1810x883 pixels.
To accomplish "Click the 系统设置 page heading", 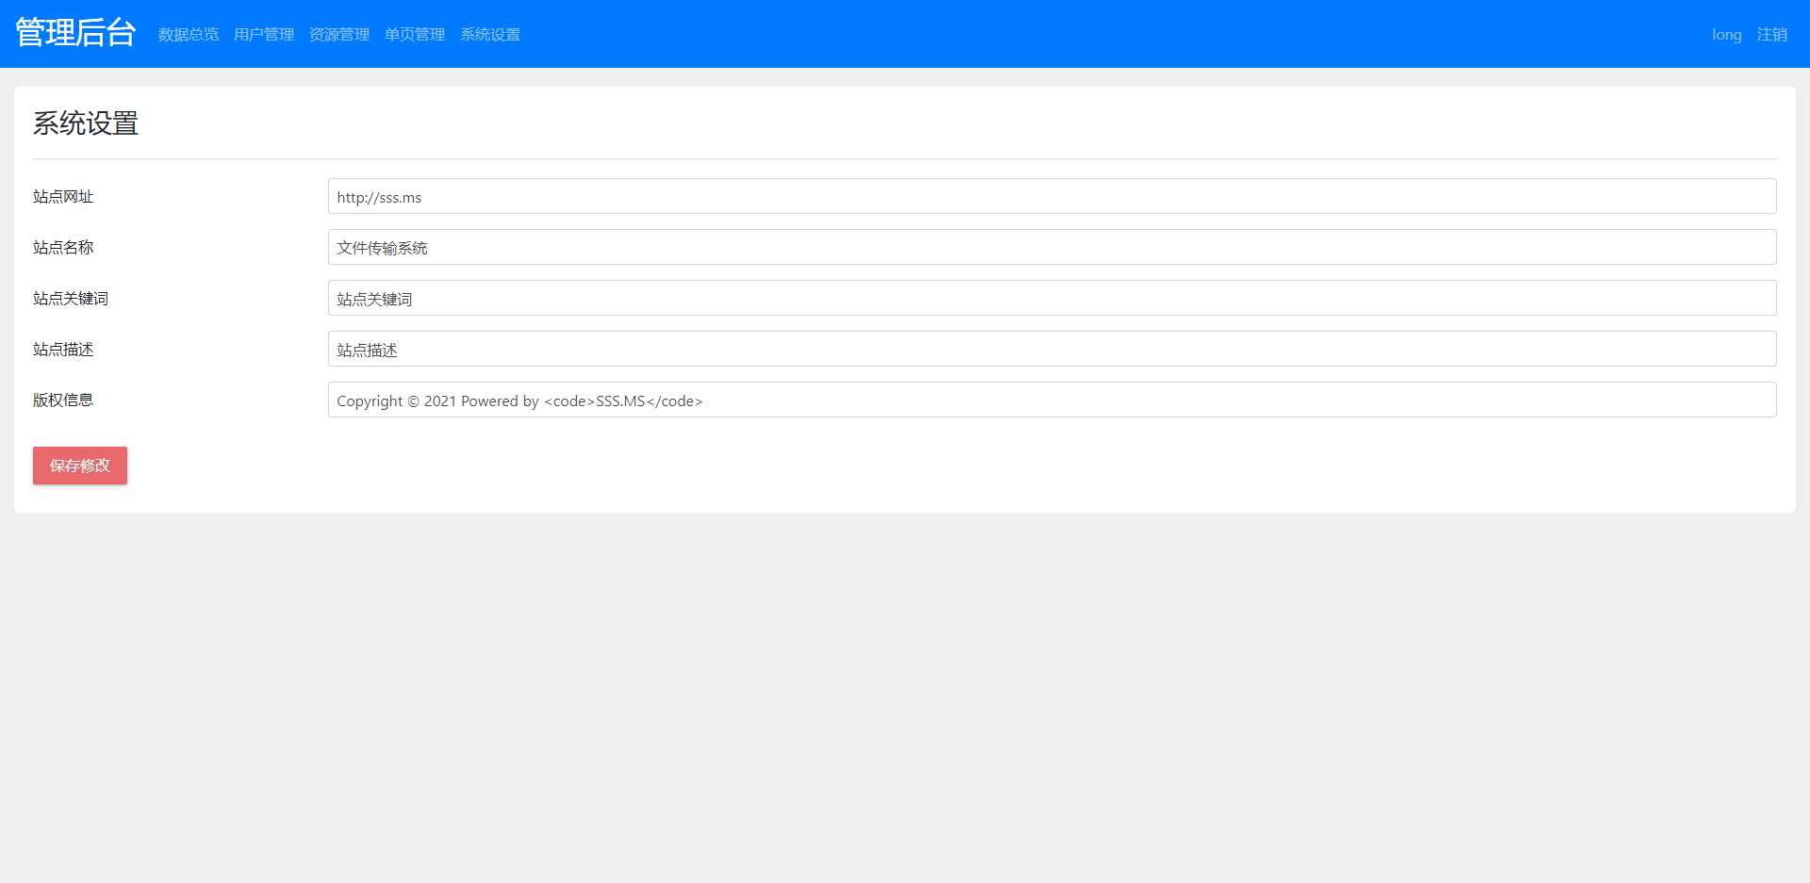I will click(86, 123).
